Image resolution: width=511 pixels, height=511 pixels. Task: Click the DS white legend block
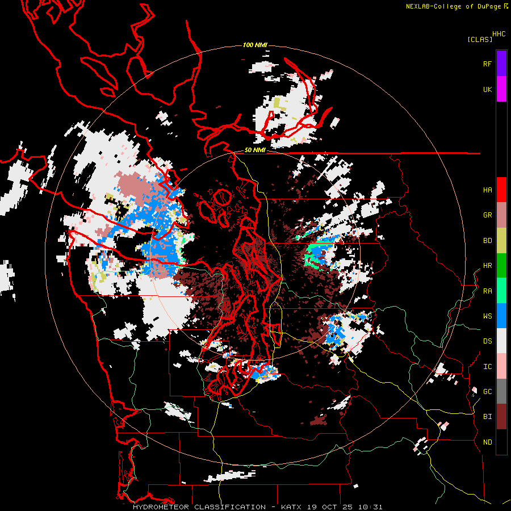click(x=501, y=341)
